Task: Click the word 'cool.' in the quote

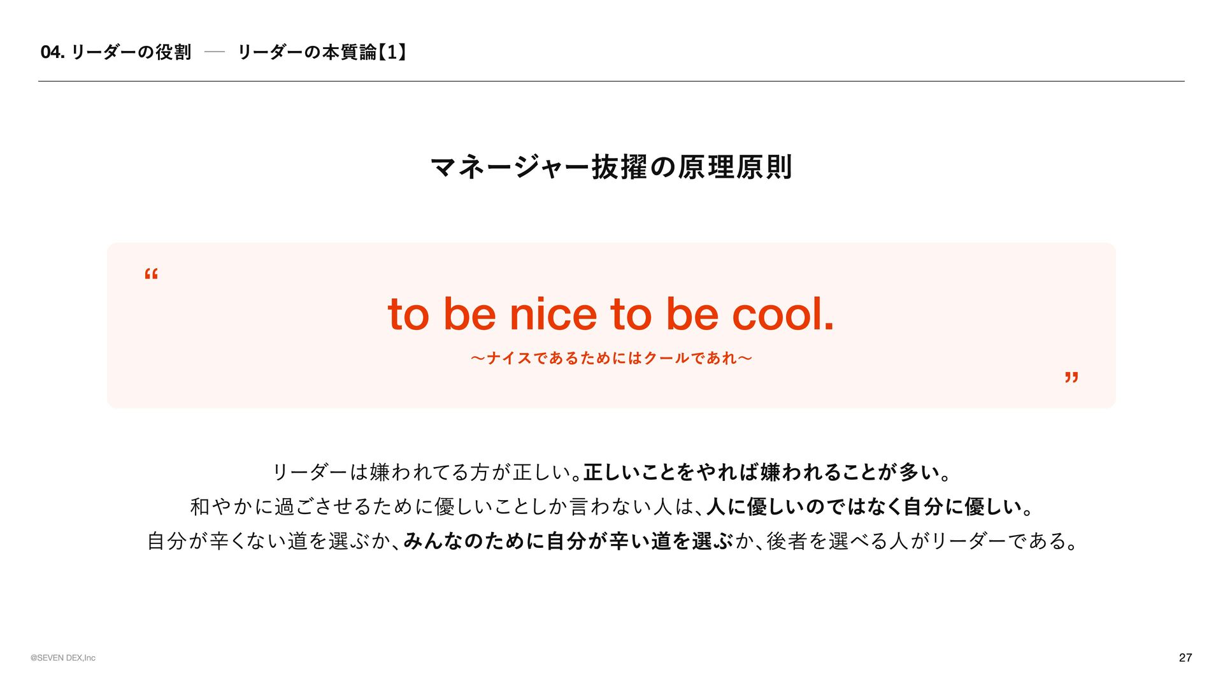Action: click(783, 313)
